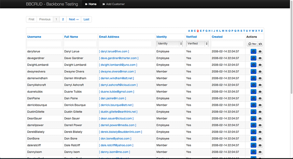Click Next page in pagination
This screenshot has width=293, height=159.
[x=74, y=19]
